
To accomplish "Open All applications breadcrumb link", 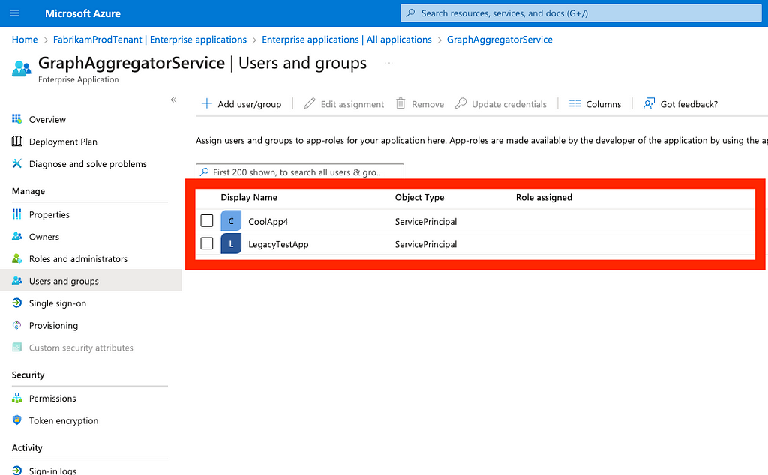I will [x=346, y=40].
